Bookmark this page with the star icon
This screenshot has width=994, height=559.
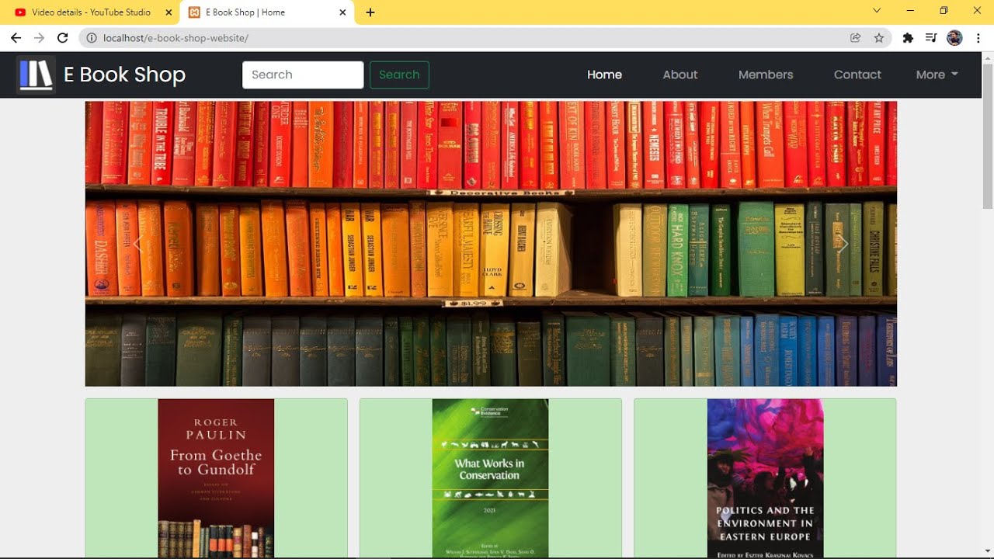click(879, 37)
